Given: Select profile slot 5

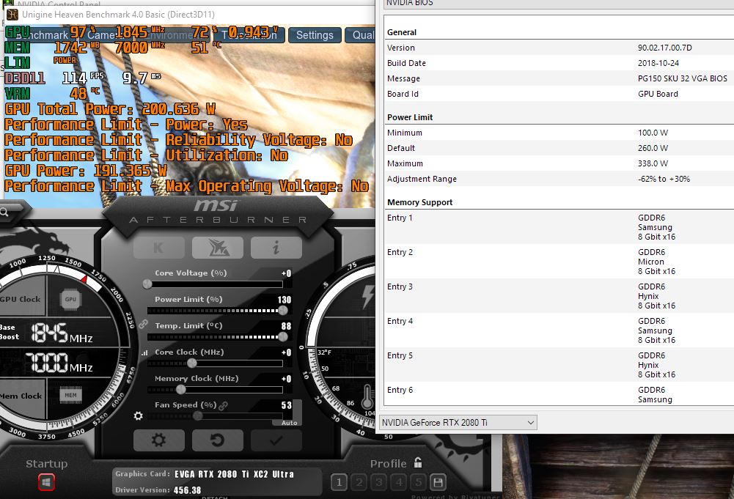Looking at the screenshot, I should (x=419, y=482).
